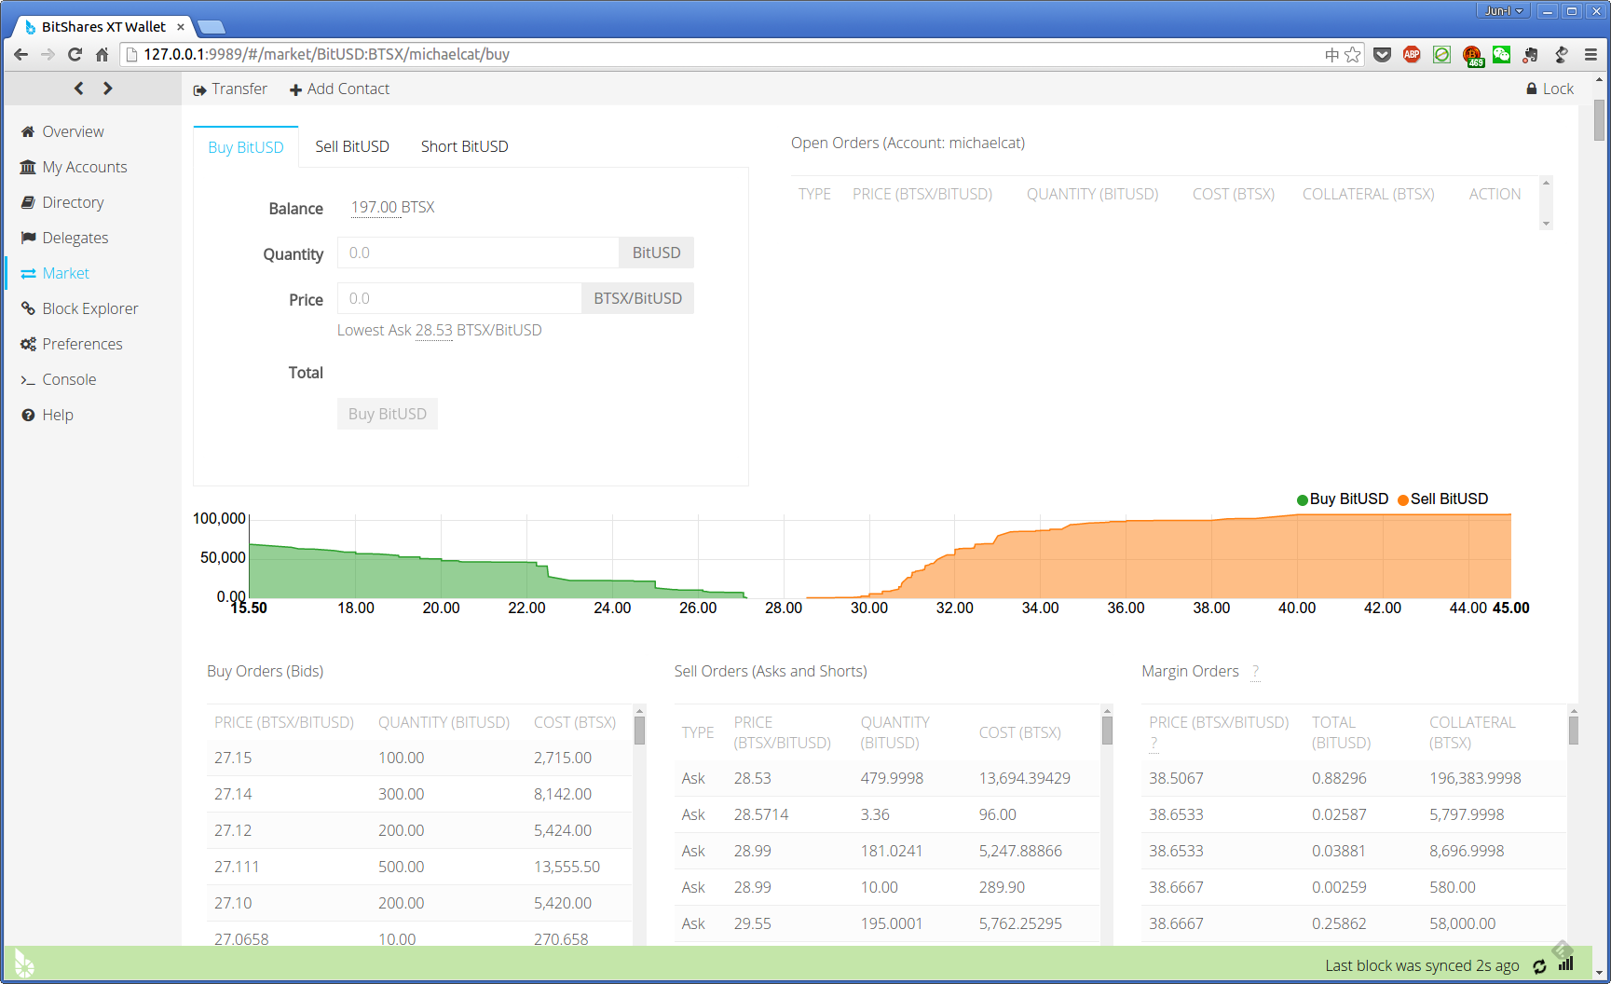Open the Jun-I user profile dropdown
Screen dimensions: 1611x984
(1502, 11)
